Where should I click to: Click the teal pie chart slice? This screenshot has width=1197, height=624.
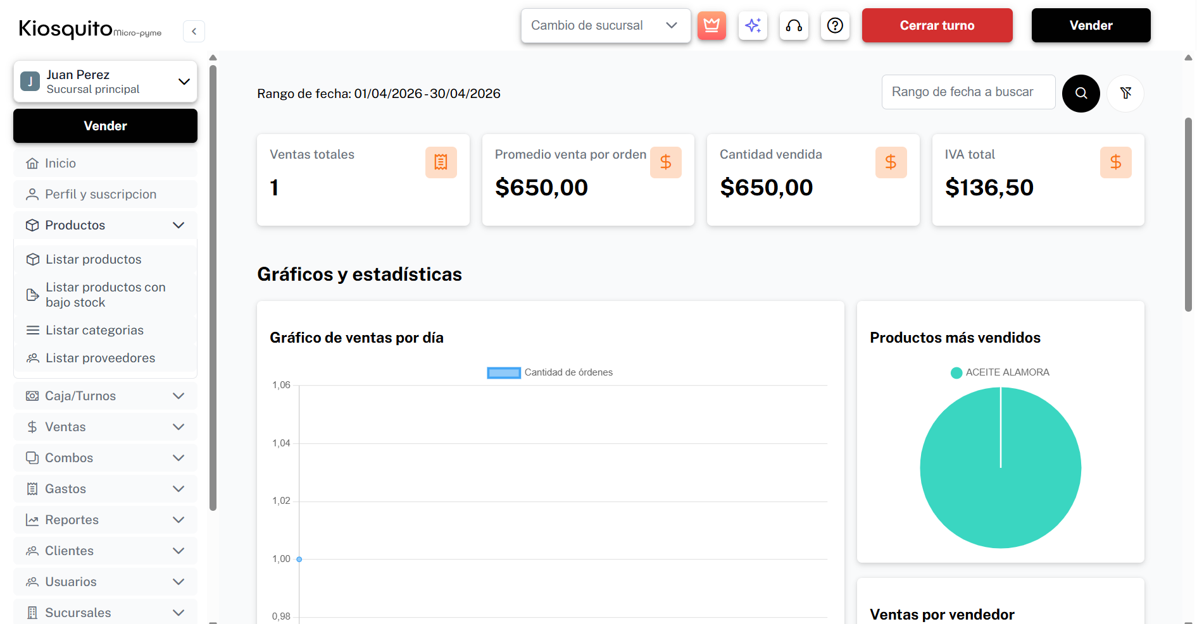[x=1000, y=480]
